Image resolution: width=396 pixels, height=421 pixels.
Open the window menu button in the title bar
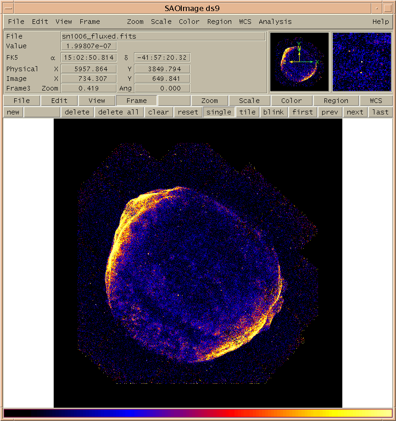coord(8,8)
